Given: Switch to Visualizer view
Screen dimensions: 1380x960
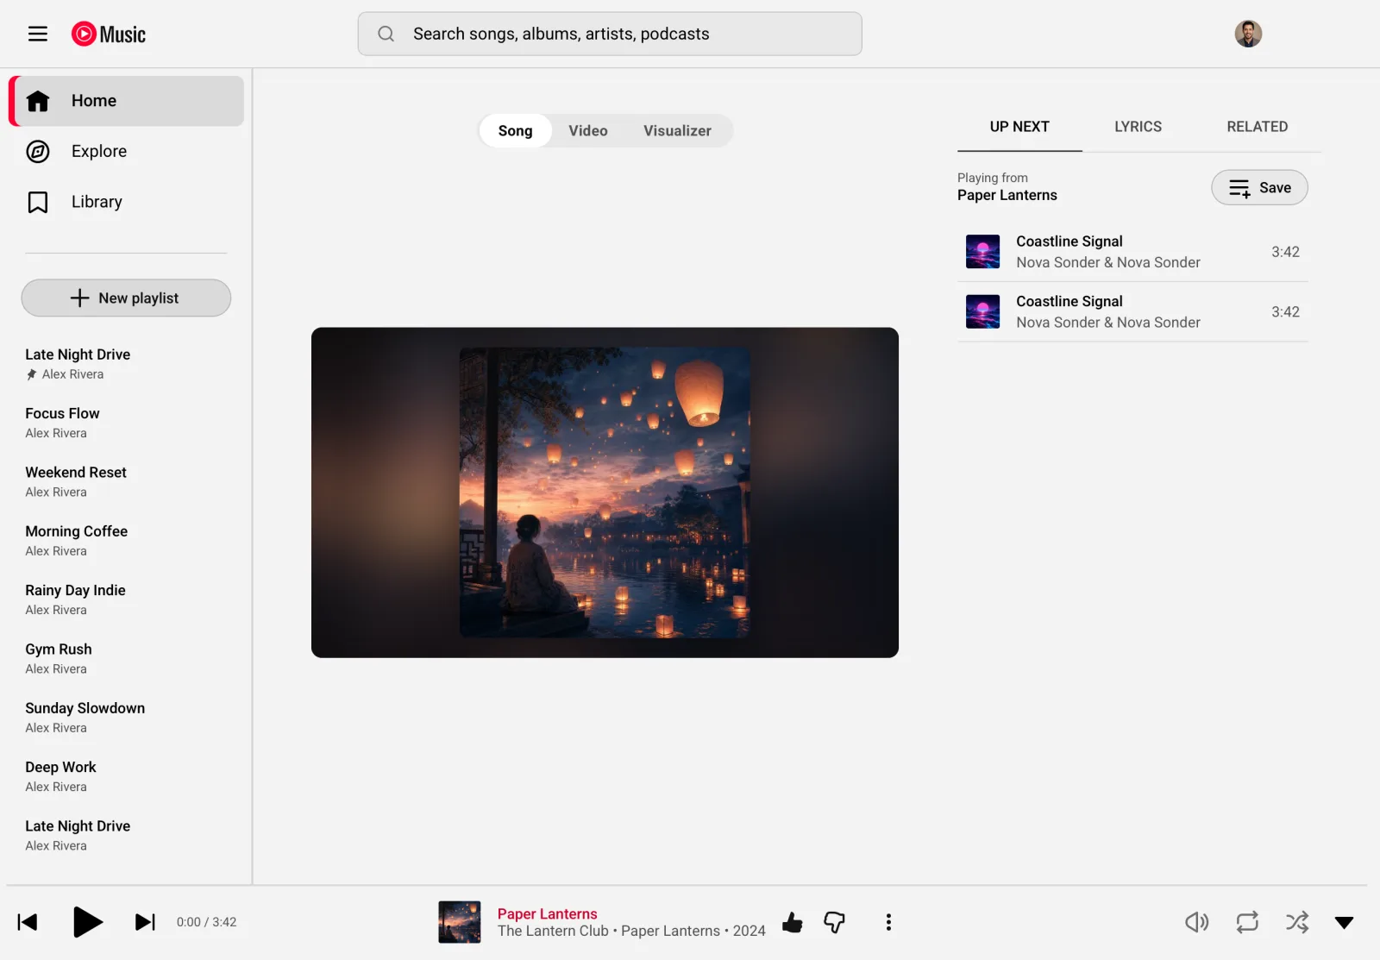Looking at the screenshot, I should tap(677, 131).
